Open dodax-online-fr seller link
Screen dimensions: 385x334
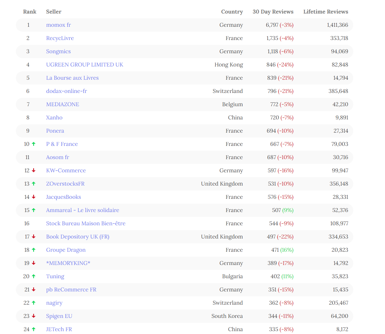[x=66, y=91]
